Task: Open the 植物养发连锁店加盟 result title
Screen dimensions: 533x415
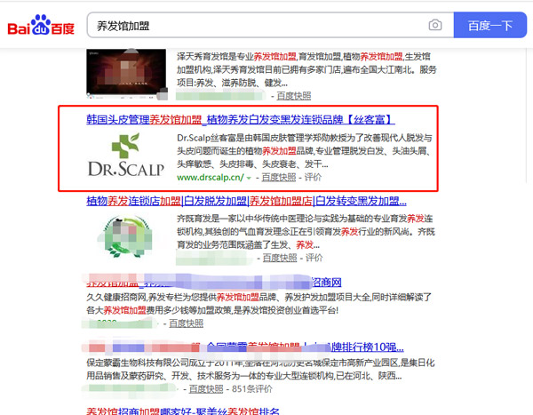Action: click(x=246, y=201)
